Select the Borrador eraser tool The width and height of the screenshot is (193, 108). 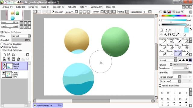(170, 47)
